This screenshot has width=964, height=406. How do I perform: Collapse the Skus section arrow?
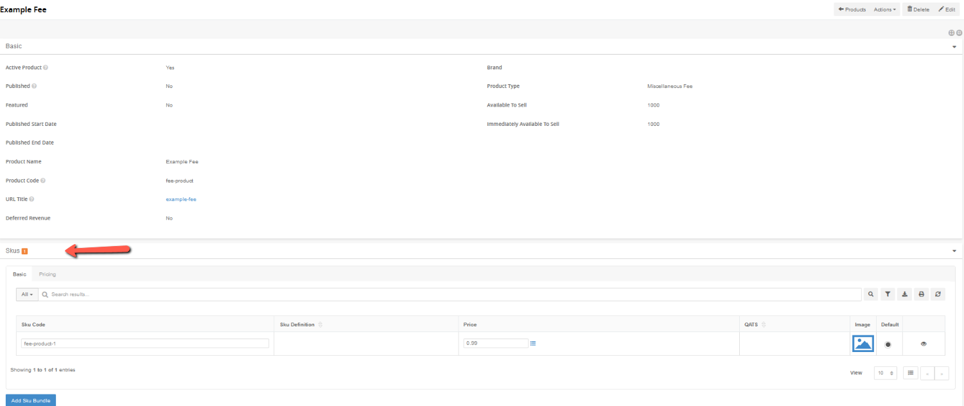pos(954,251)
